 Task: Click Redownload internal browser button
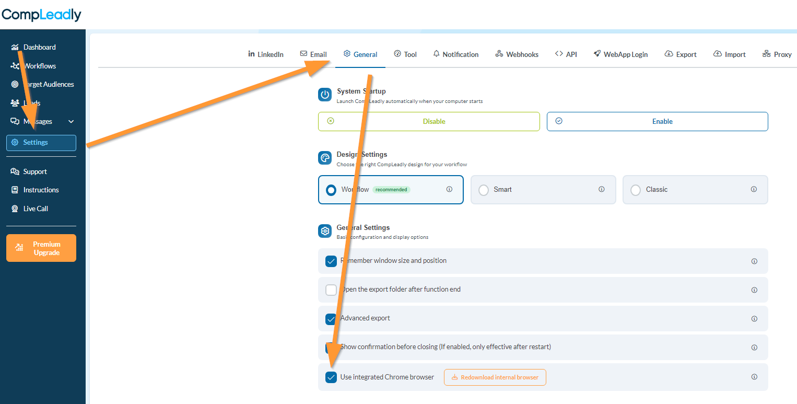coord(495,377)
